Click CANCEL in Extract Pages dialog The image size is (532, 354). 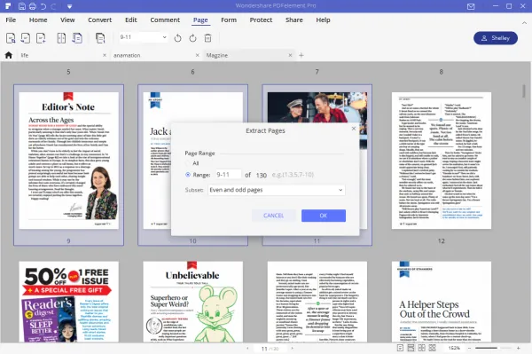coord(273,216)
